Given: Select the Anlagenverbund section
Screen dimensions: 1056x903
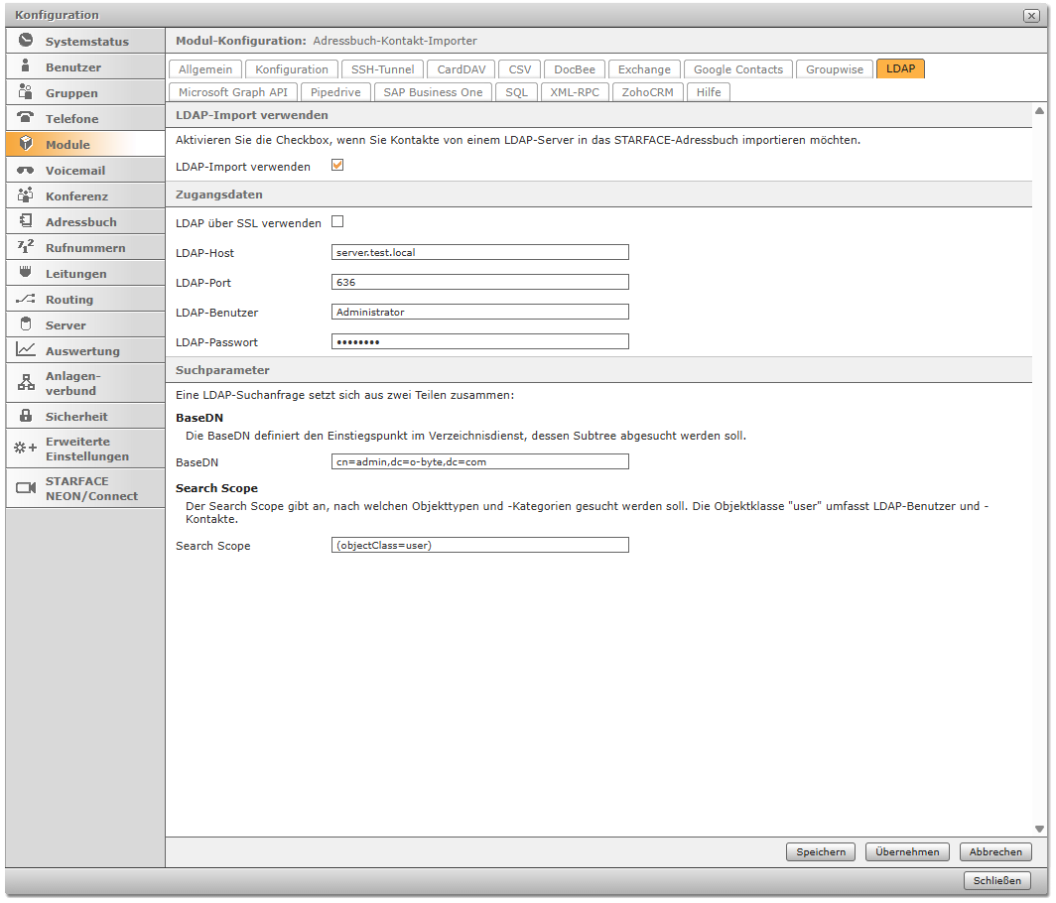Looking at the screenshot, I should coord(71,382).
